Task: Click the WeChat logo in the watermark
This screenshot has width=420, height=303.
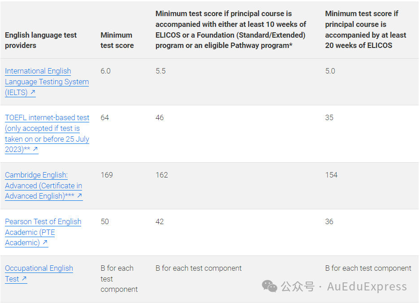Action: pyautogui.click(x=269, y=286)
